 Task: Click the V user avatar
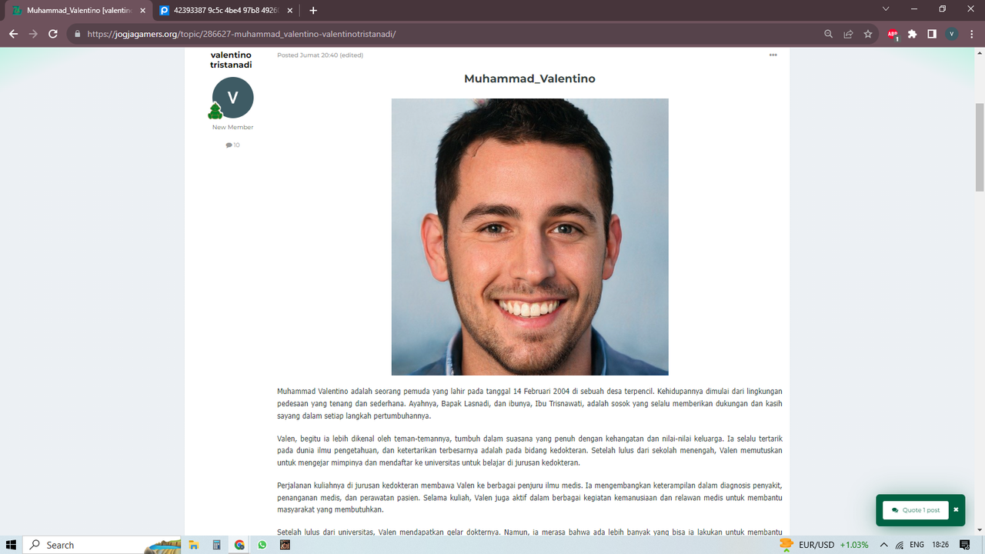[232, 98]
